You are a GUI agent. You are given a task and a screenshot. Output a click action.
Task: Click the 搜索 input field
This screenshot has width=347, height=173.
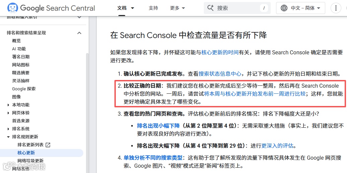click(x=237, y=8)
